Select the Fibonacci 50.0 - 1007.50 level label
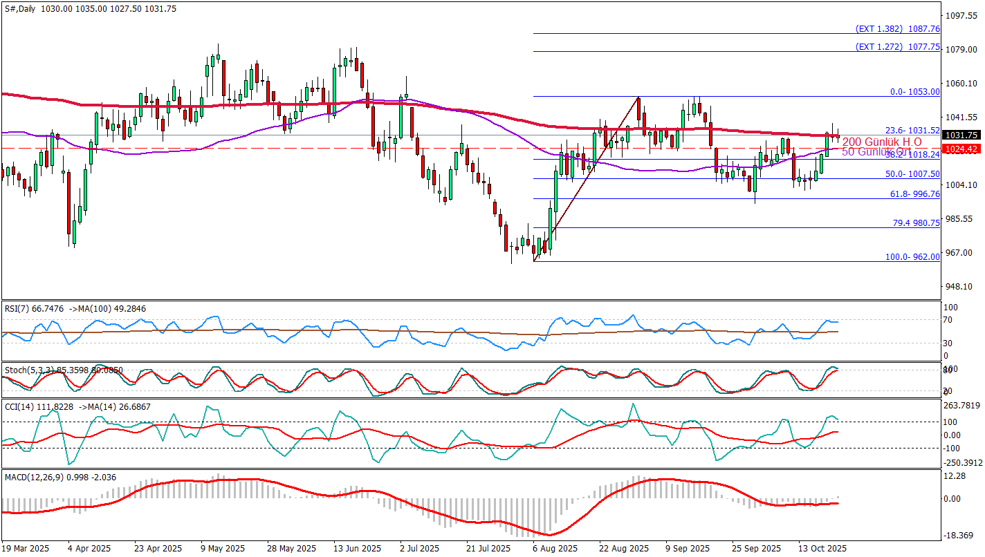This screenshot has width=985, height=557. click(x=912, y=174)
